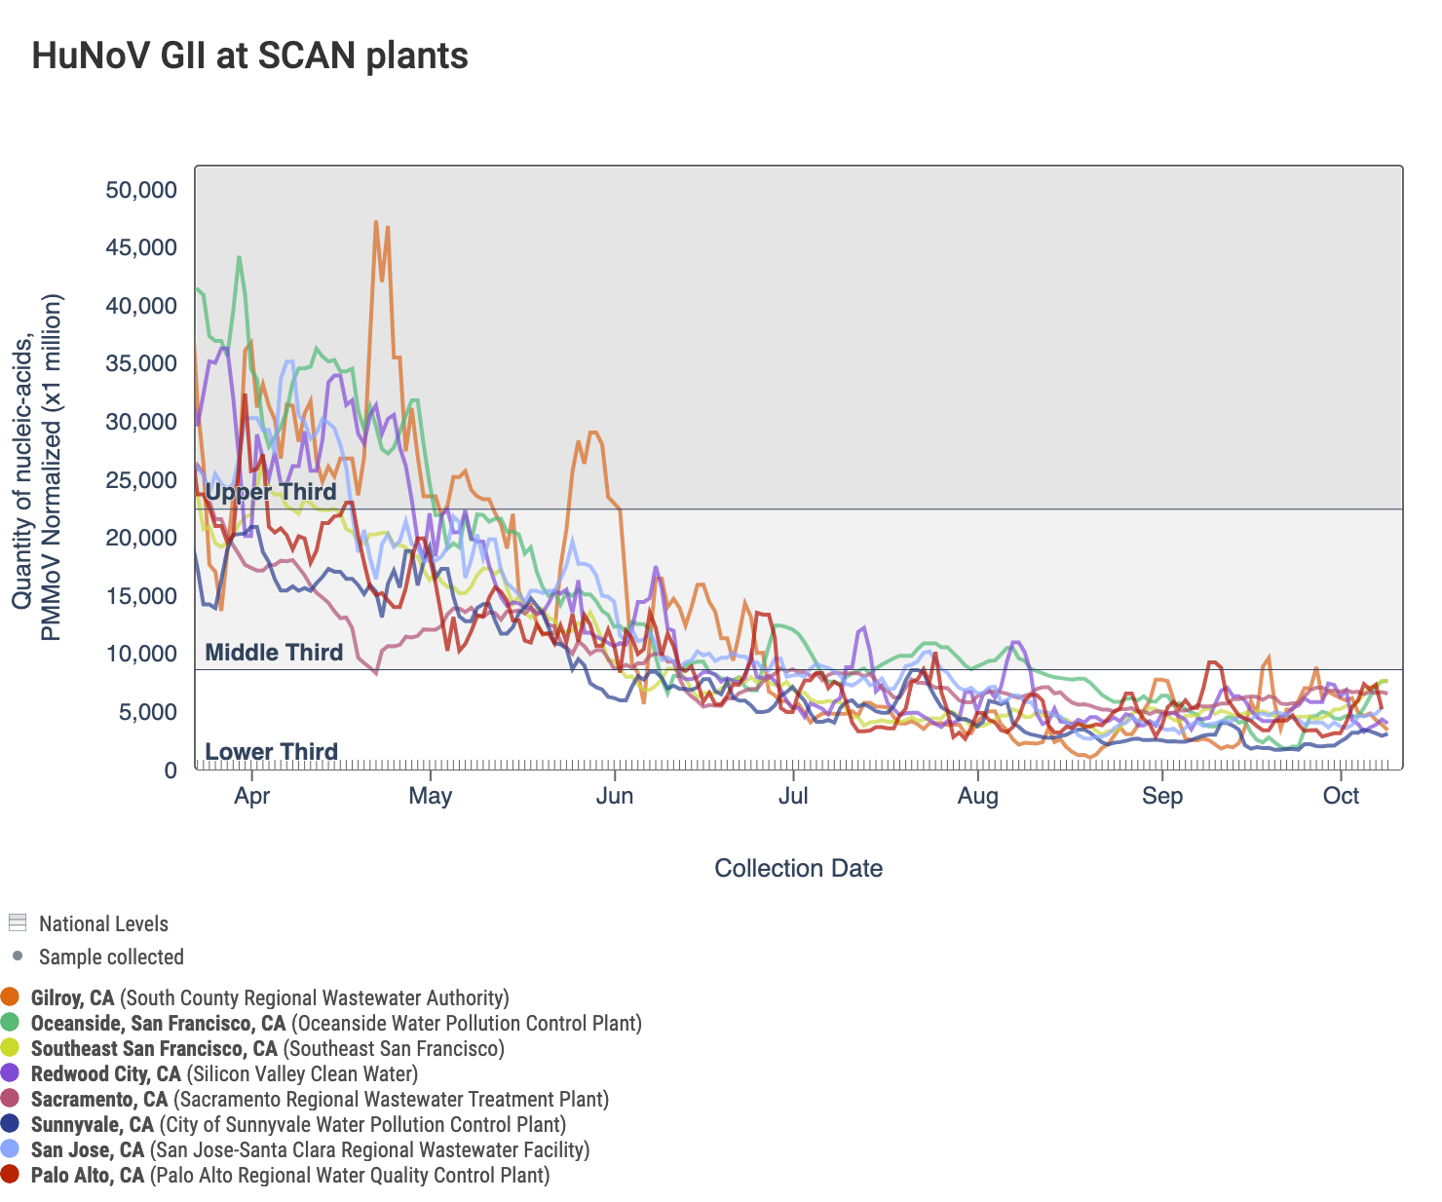Viewport: 1442px width, 1202px height.
Task: Click the red Palo Alto legend dot
Action: pos(11,1175)
